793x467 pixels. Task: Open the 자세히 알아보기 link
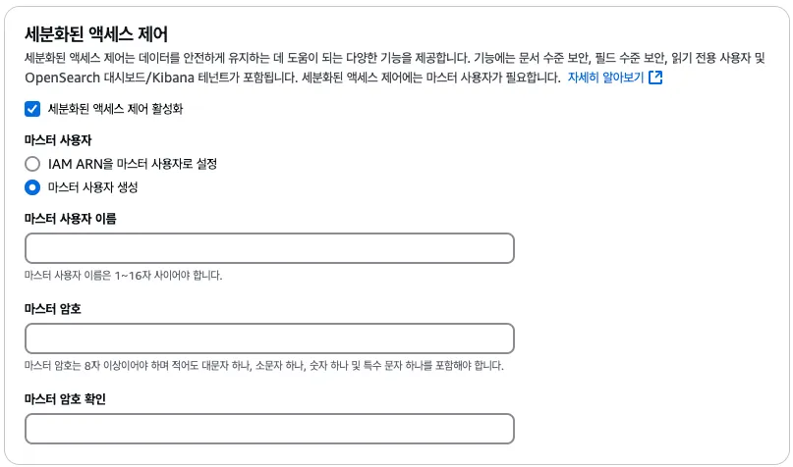pyautogui.click(x=605, y=78)
